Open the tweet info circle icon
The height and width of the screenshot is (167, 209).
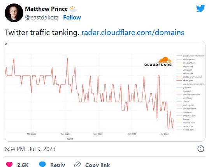click(201, 149)
